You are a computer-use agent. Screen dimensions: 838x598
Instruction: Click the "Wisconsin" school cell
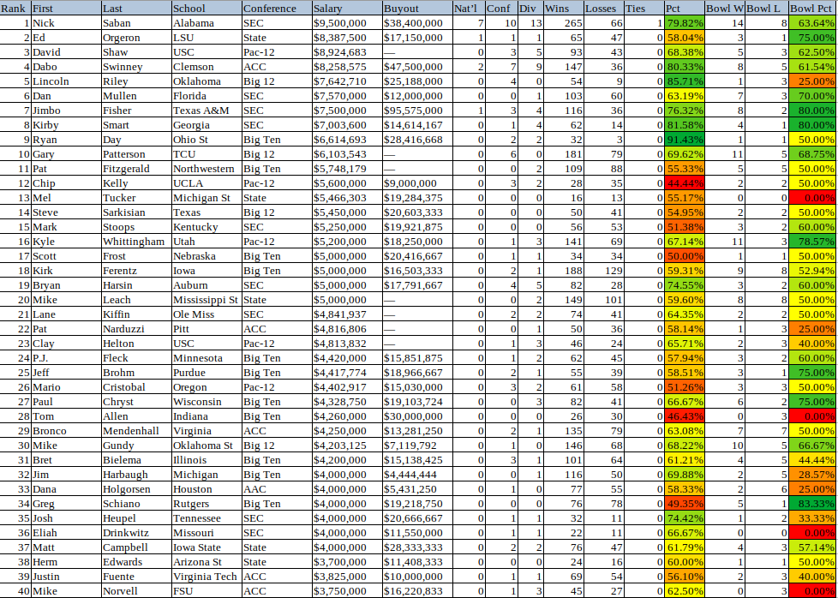pyautogui.click(x=207, y=401)
